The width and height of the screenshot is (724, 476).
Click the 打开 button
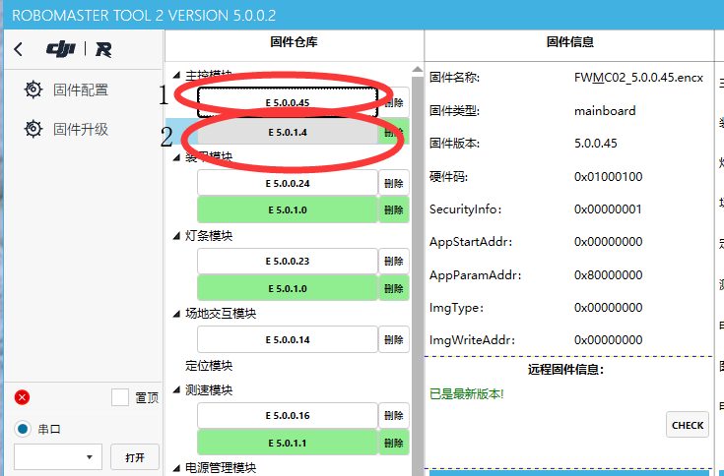point(135,457)
